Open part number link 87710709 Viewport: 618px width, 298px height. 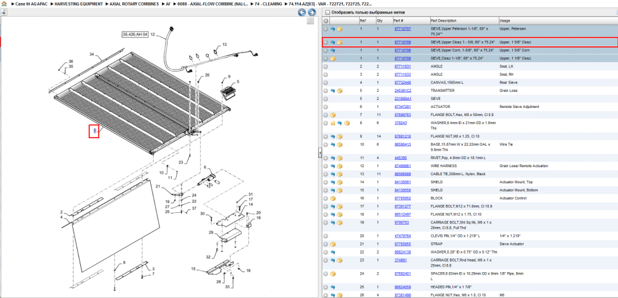(x=403, y=43)
